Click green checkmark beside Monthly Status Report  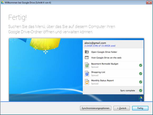pyautogui.click(x=141, y=82)
